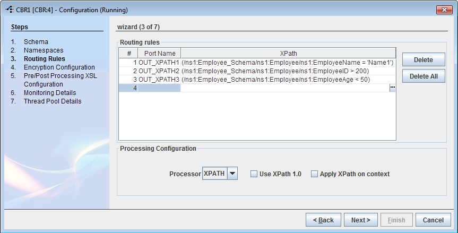Cancel the configuration wizard
Viewport: 458px width, 233px height.
click(433, 220)
